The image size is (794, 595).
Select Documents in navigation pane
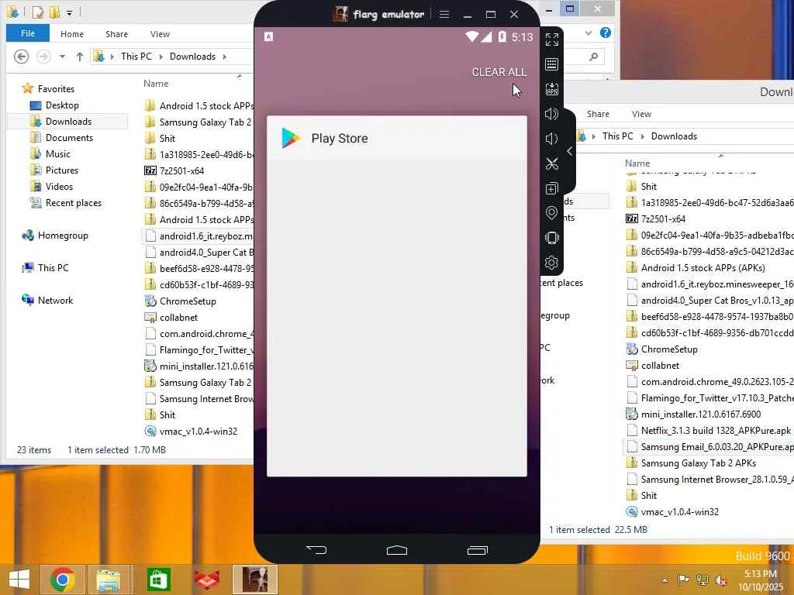tap(69, 138)
